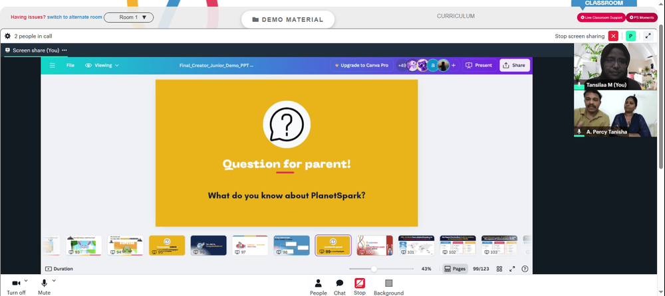This screenshot has width=665, height=296.
Task: Select slide thumbnail 99
Action: [x=333, y=246]
